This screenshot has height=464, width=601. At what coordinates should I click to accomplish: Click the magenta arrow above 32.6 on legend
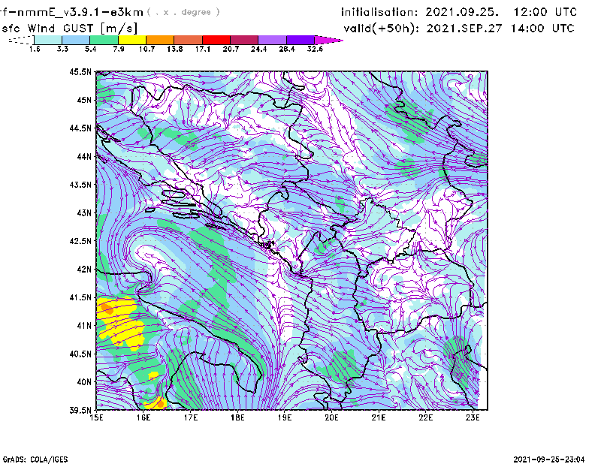point(328,40)
